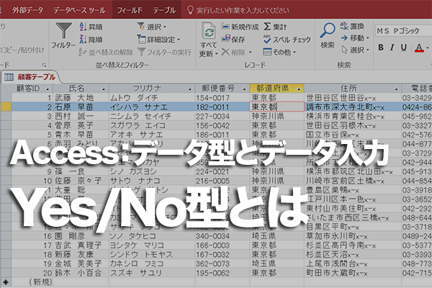Open 検索 magnifier find tool
Screen dimensions: 432x288
pyautogui.click(x=328, y=36)
